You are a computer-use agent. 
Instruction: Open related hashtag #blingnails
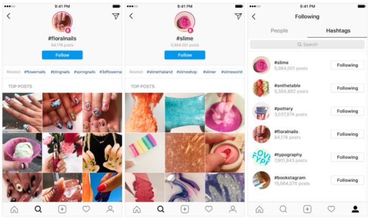pyautogui.click(x=60, y=72)
